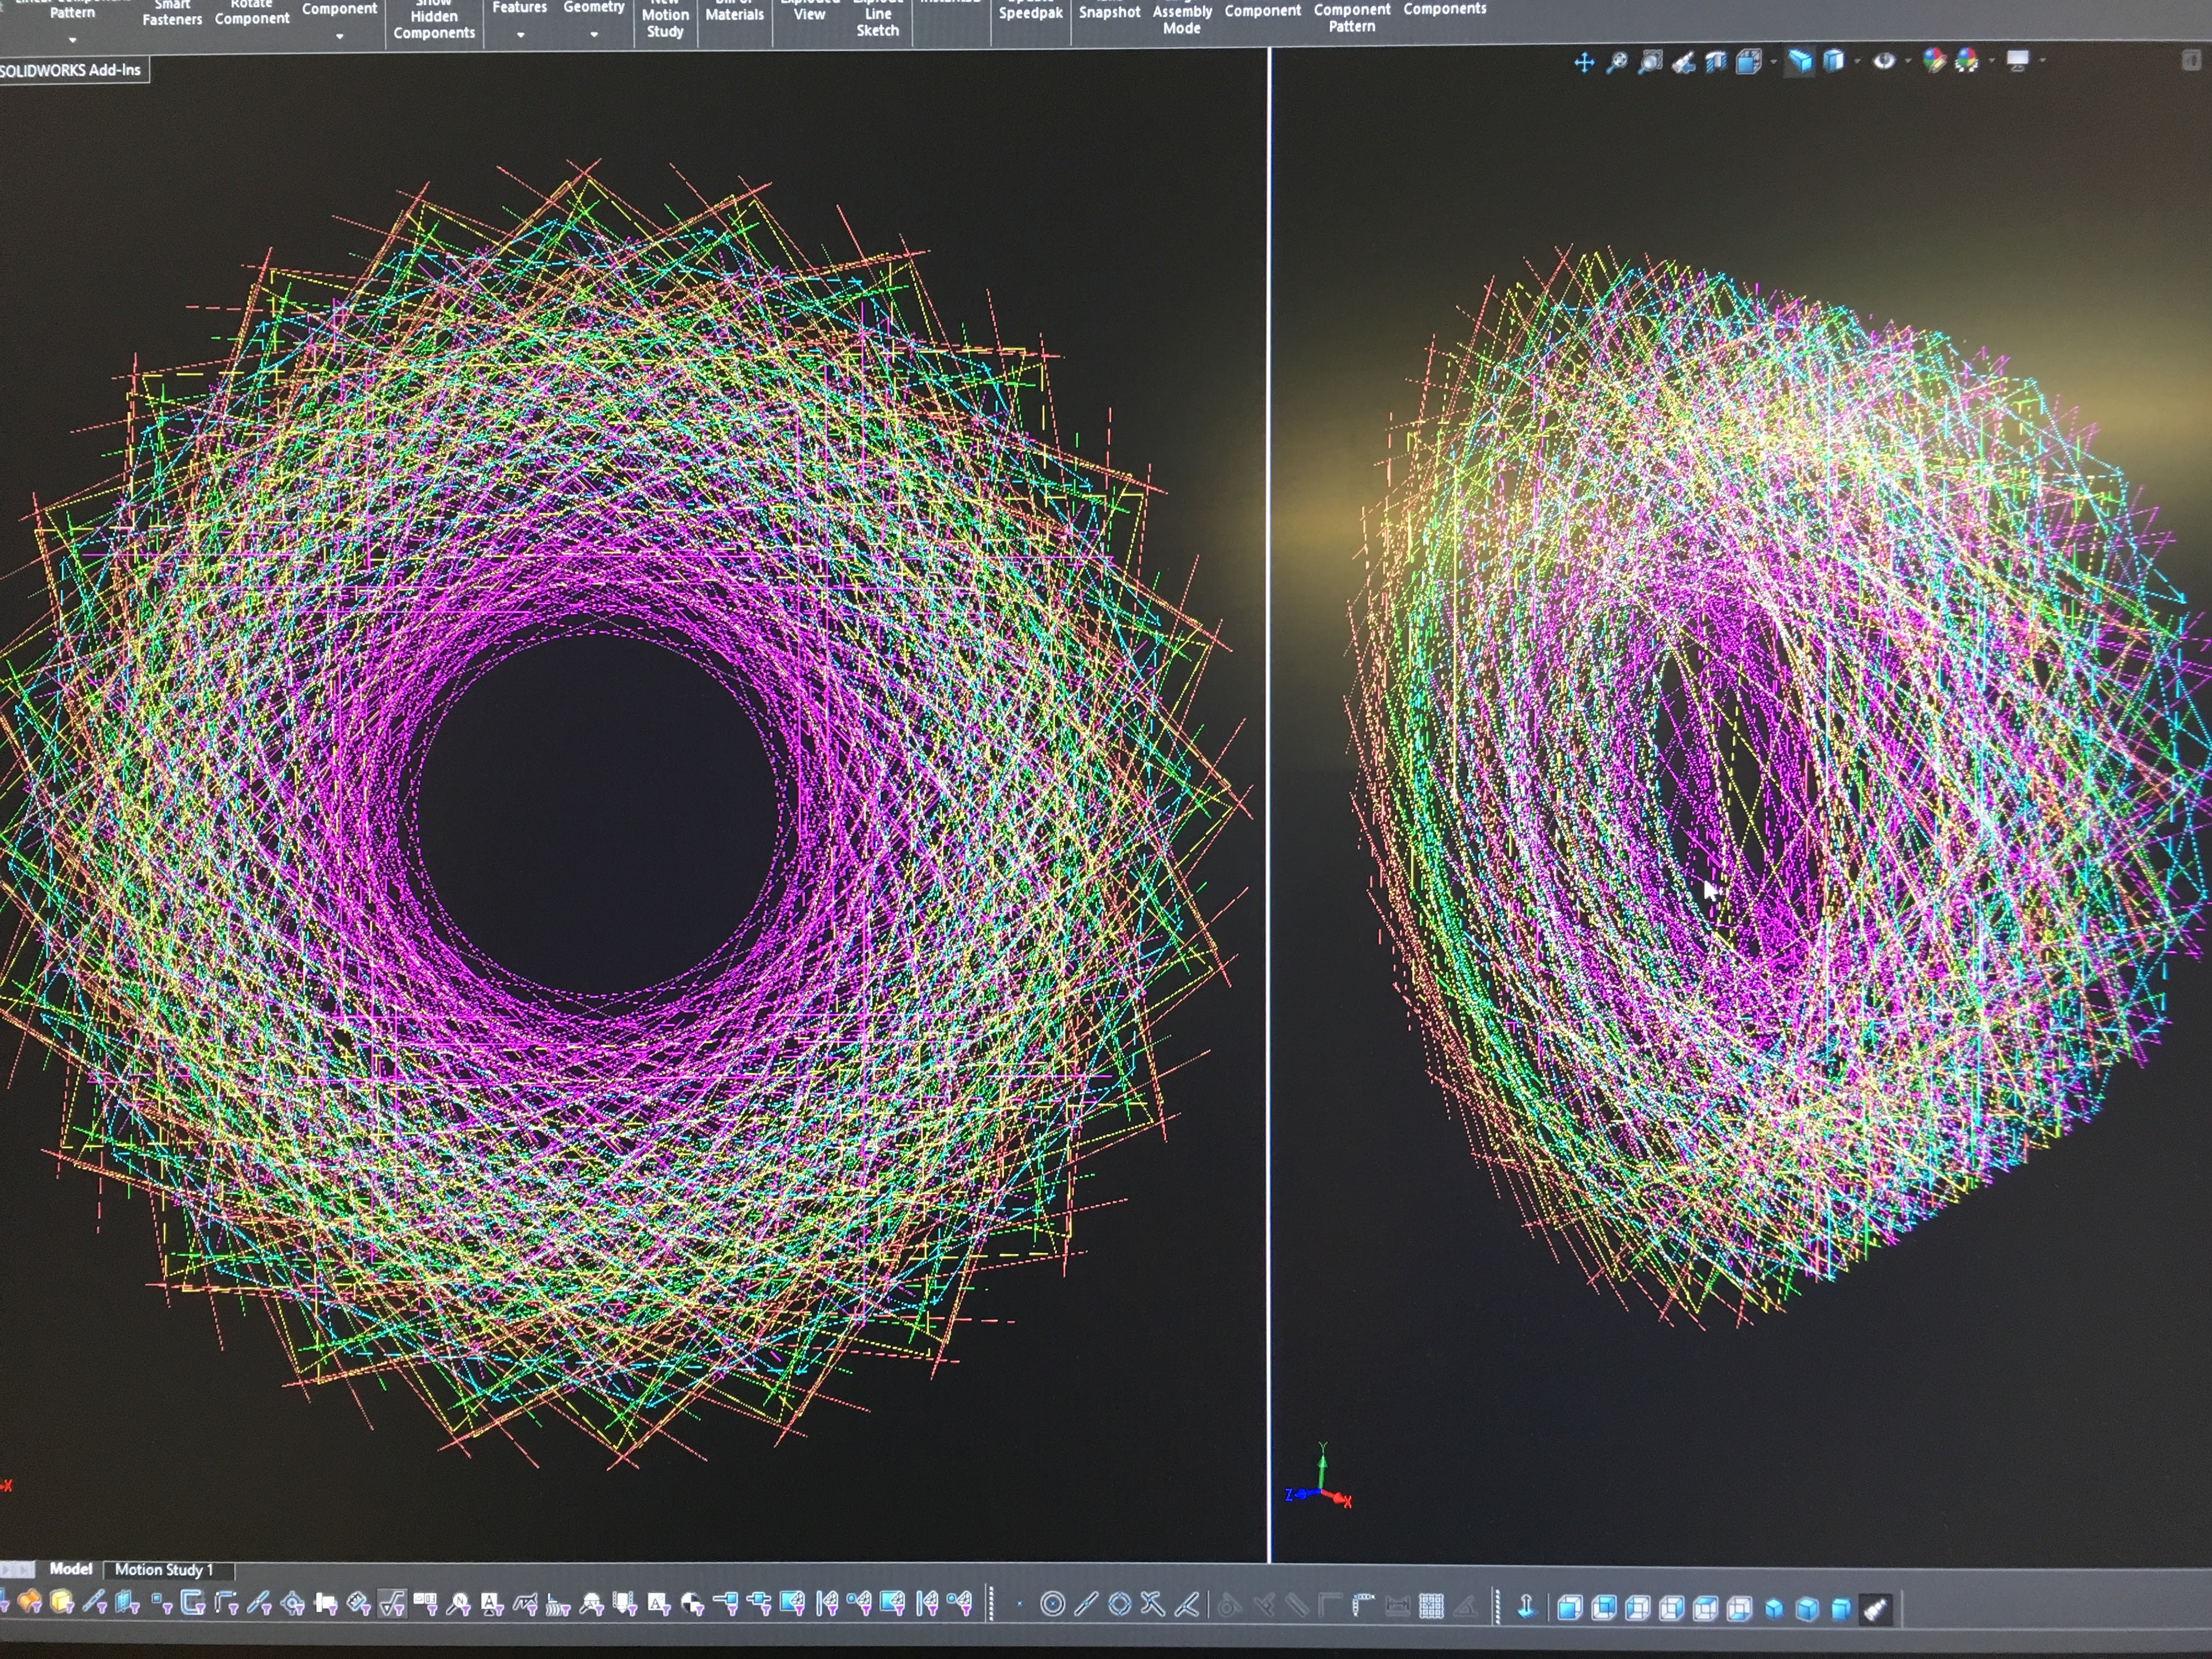This screenshot has width=2212, height=1659.
Task: Switch to Motion Study 1 tab
Action: (x=164, y=1570)
